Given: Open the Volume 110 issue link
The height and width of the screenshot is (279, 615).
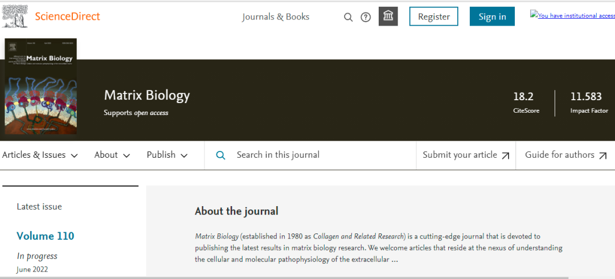Looking at the screenshot, I should coord(46,236).
